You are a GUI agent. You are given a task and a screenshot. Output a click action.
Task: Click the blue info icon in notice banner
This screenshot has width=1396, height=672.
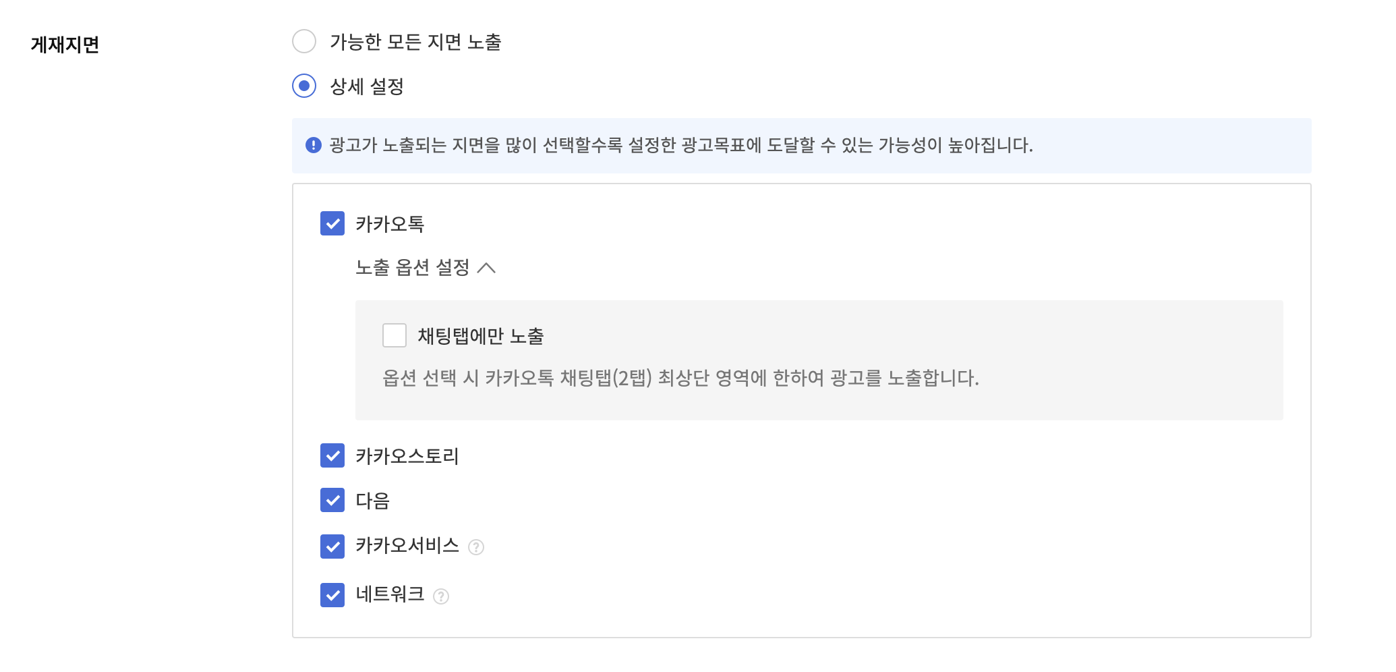(x=314, y=145)
